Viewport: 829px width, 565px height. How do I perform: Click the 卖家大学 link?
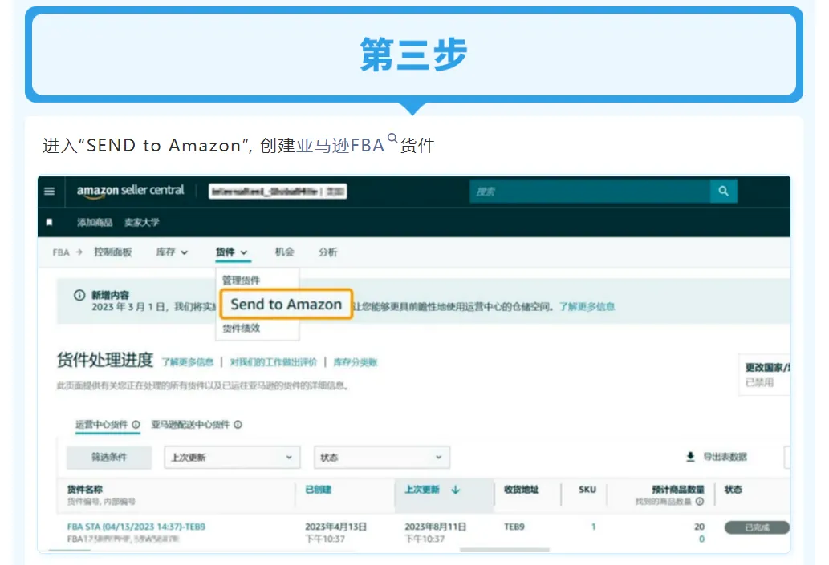pyautogui.click(x=142, y=222)
